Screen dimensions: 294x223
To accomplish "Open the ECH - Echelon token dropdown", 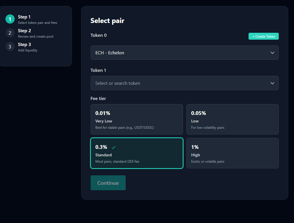I will tap(184, 53).
